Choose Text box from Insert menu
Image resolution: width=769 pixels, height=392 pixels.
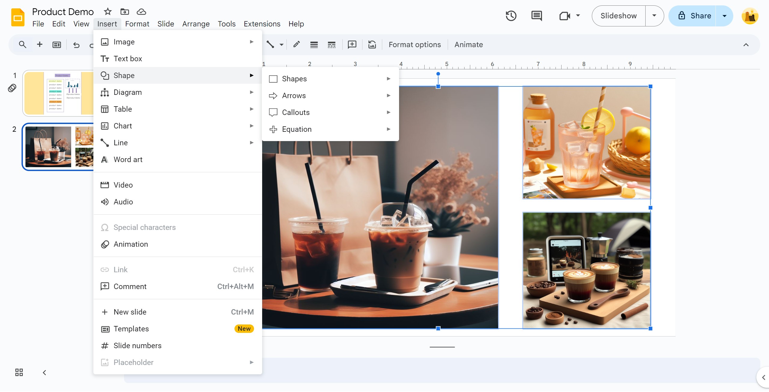pos(177,59)
